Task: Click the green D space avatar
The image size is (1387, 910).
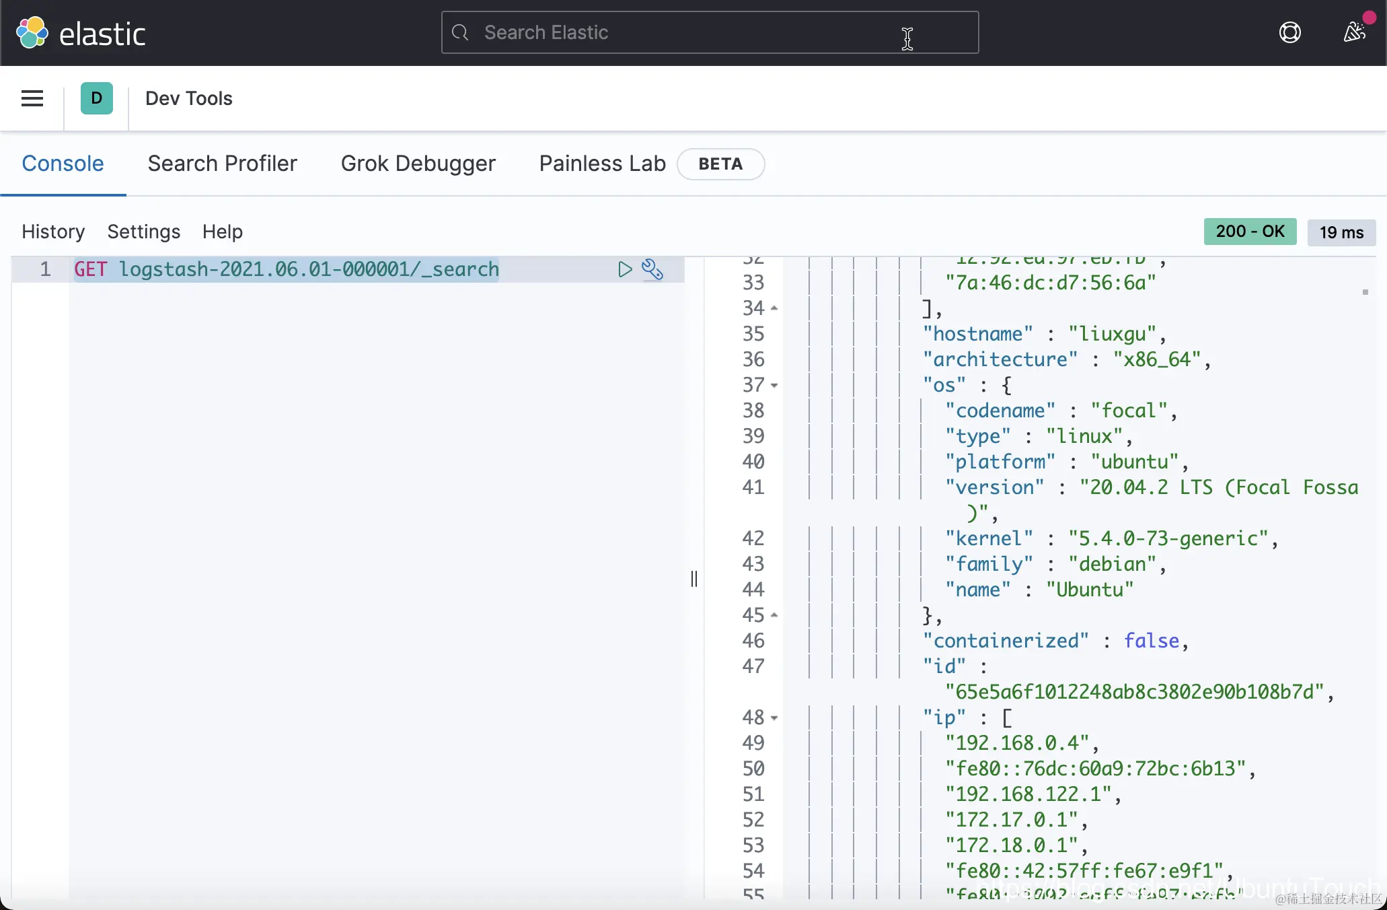Action: [97, 98]
